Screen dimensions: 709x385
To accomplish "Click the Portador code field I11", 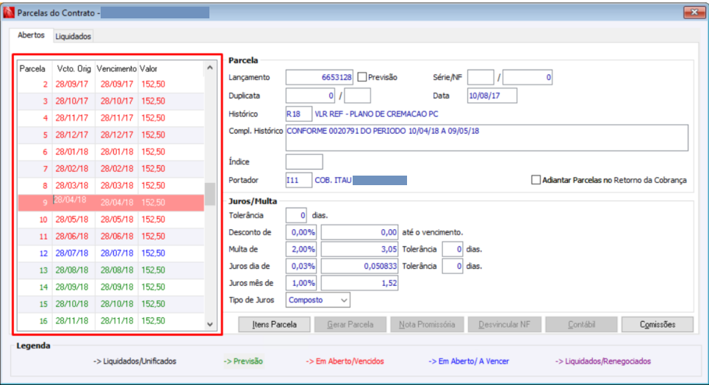I will 298,180.
